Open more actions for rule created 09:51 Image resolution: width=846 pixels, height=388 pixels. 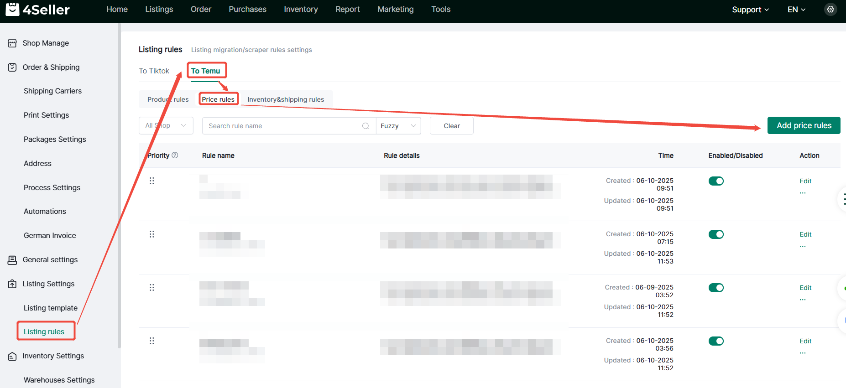pyautogui.click(x=803, y=193)
